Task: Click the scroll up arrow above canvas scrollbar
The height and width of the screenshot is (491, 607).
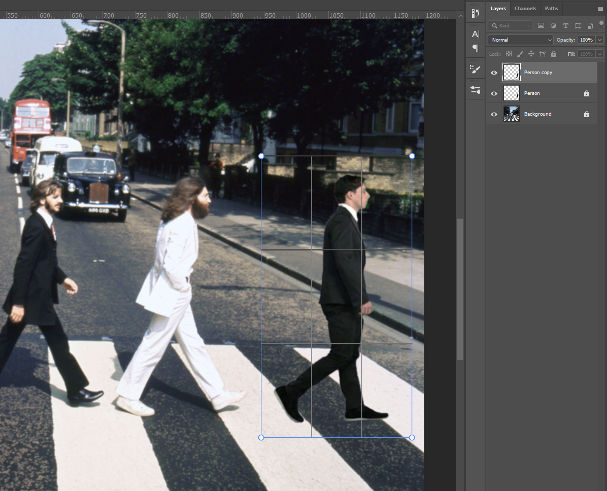Action: pos(460,16)
